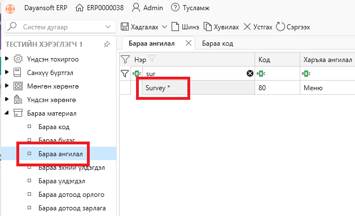Screen dimensions: 355x216
Task: Expand the Мөнгөн хөрөнгө tree node
Action: point(7,86)
